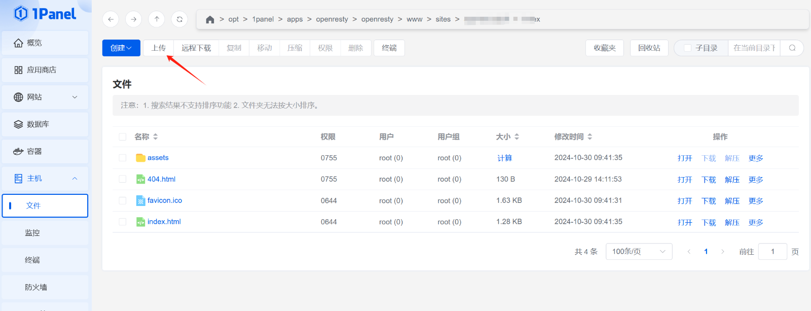Open 更多 options for favicon.ico
The height and width of the screenshot is (311, 811).
(x=756, y=201)
